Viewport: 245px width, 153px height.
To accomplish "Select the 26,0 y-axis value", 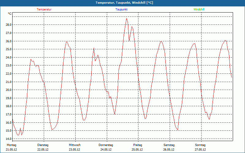I will tap(9, 41).
